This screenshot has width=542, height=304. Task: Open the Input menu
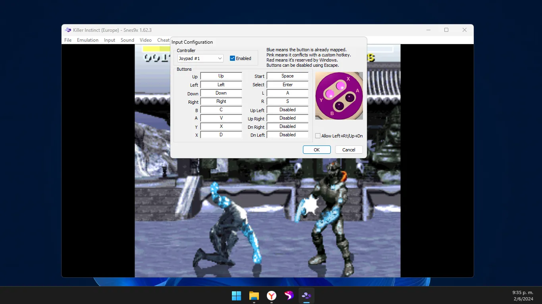[110, 40]
